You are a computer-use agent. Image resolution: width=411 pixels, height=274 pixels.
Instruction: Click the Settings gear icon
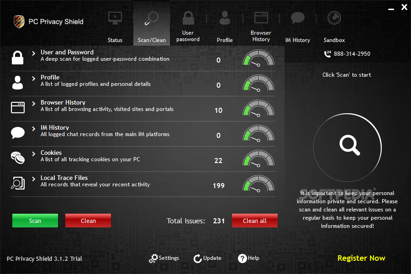click(x=153, y=258)
